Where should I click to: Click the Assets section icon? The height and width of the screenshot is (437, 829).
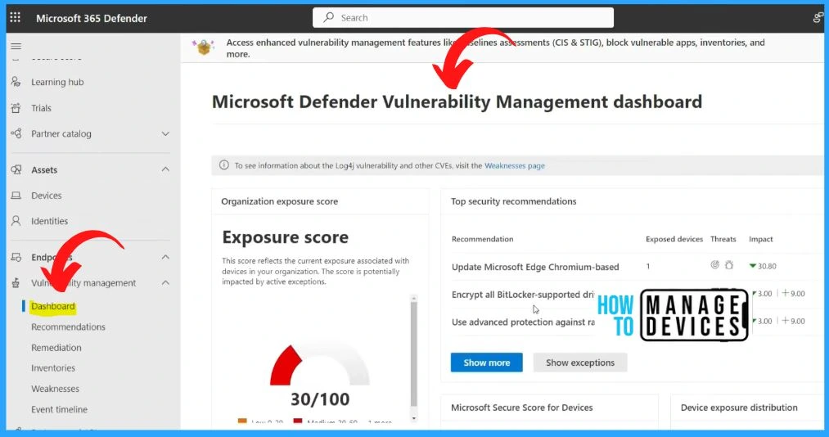pyautogui.click(x=16, y=169)
